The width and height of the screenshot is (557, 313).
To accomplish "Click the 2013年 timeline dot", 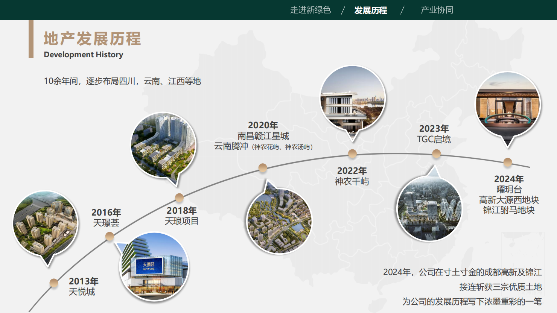I will (54, 283).
